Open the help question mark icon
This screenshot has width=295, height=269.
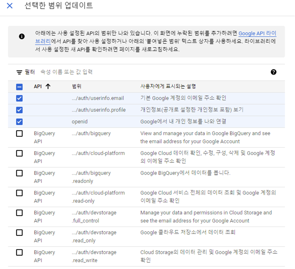pyautogui.click(x=274, y=72)
